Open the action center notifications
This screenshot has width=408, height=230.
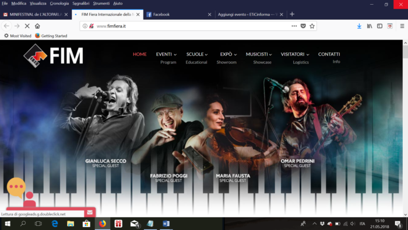coord(398,224)
